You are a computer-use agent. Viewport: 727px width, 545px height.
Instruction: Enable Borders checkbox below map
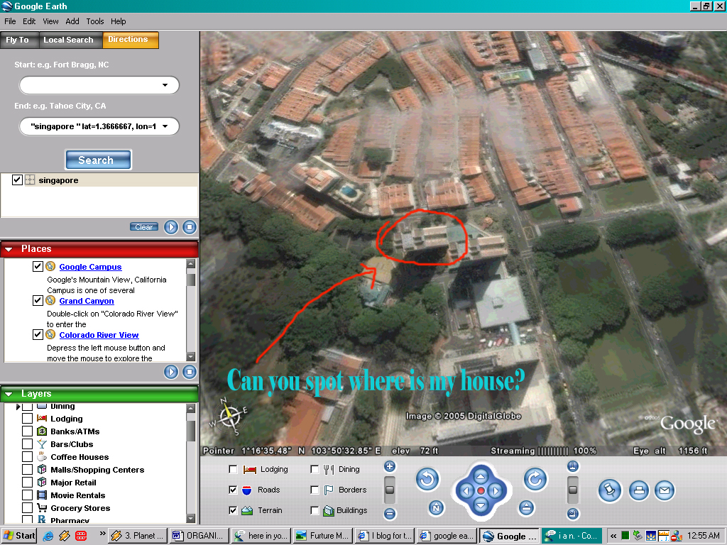tap(315, 490)
